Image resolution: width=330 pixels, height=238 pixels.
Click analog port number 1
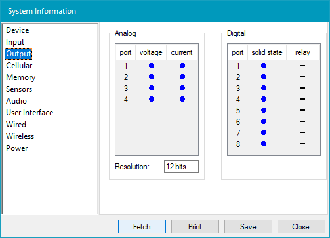[126, 66]
